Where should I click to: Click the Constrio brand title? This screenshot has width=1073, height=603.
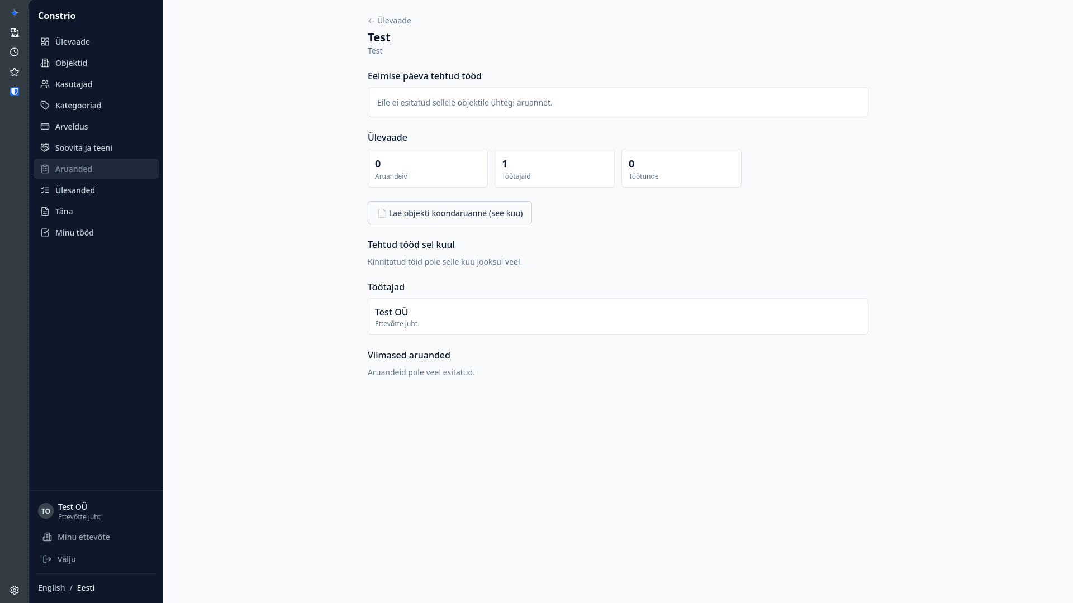(57, 16)
